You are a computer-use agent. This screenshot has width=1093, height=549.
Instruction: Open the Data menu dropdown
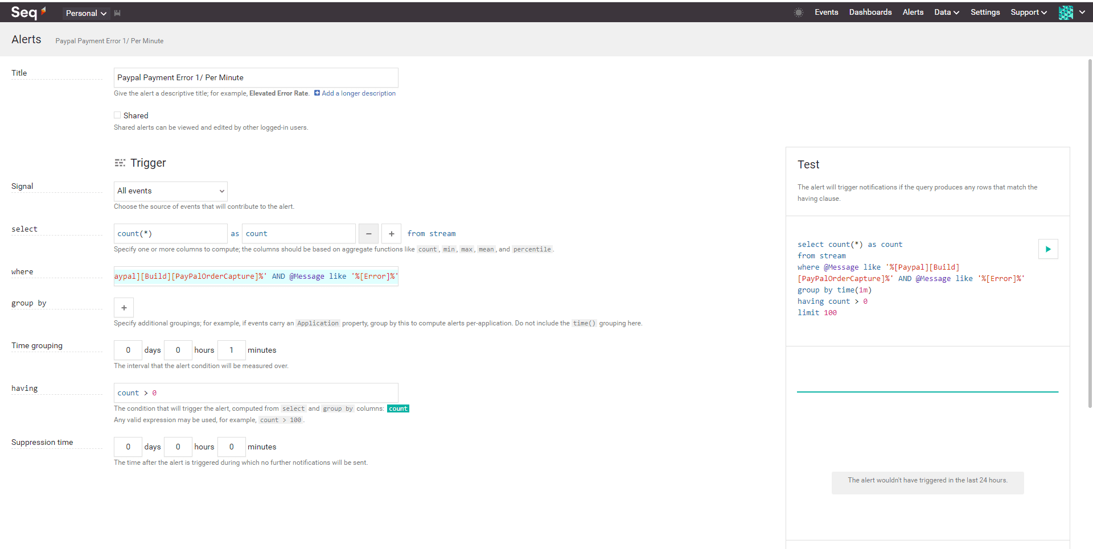tap(946, 12)
